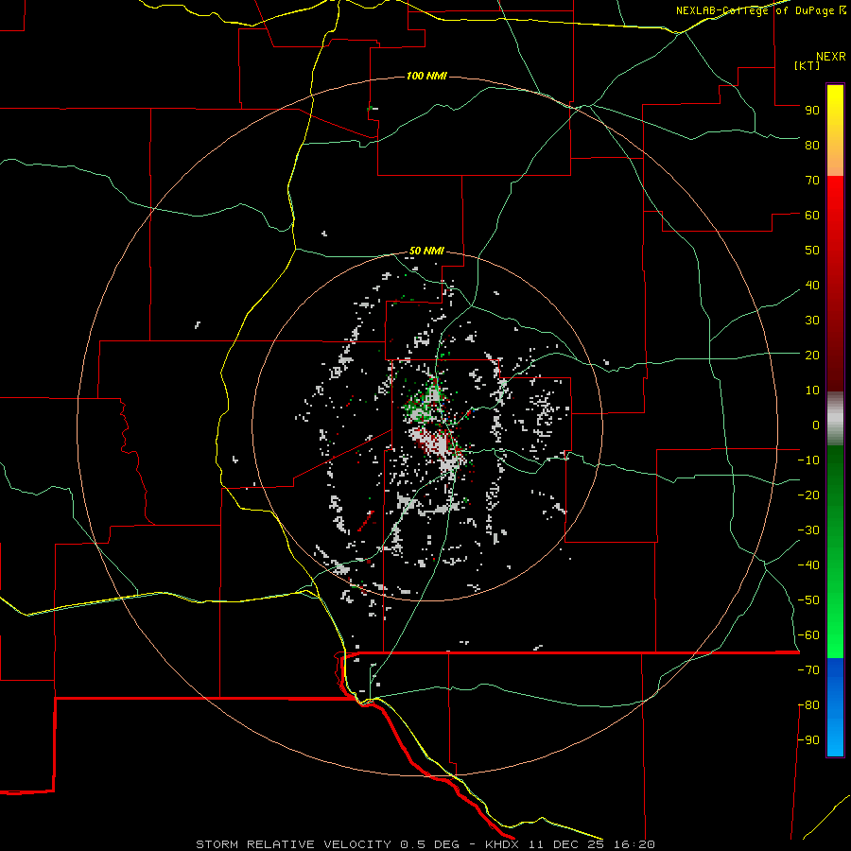The image size is (851, 851).
Task: Click the positive 10 tick label on scale
Action: 812,391
